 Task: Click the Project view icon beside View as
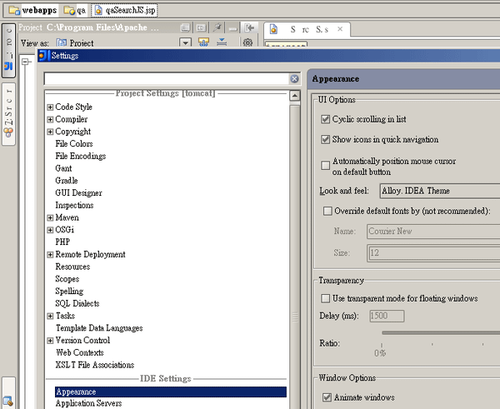tap(61, 42)
